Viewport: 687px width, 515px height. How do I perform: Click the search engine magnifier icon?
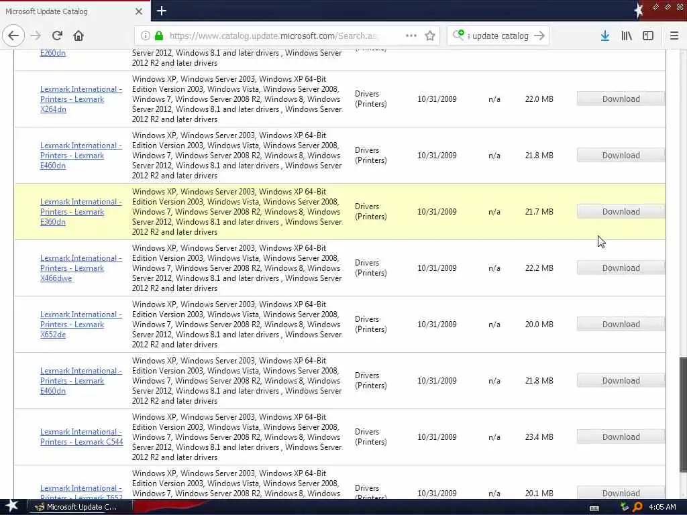[x=458, y=35]
